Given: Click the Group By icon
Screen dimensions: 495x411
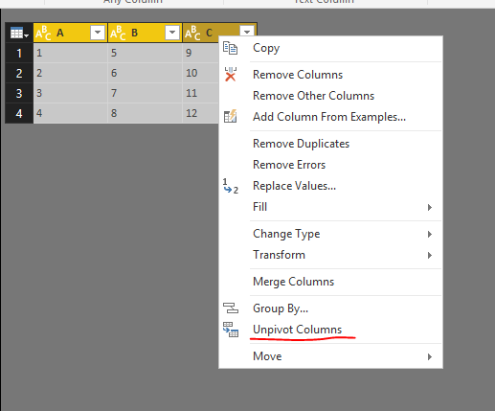Looking at the screenshot, I should pyautogui.click(x=231, y=308).
